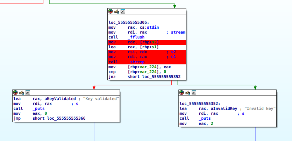Click the loc_555555555305 label
The image size is (292, 141).
tap(129, 22)
